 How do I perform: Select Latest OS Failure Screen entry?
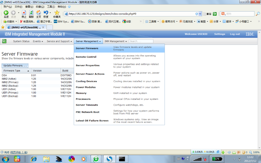(x=119, y=121)
